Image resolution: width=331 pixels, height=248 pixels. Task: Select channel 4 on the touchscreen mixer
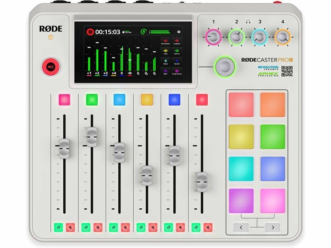(114, 74)
